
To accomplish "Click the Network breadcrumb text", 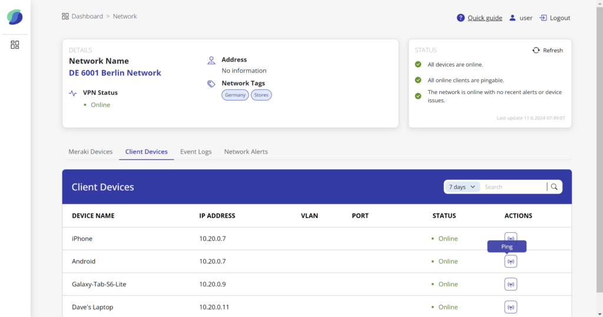I will coord(125,16).
